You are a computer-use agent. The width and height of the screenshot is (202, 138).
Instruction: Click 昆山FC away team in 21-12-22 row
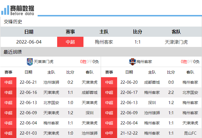tap(190, 133)
